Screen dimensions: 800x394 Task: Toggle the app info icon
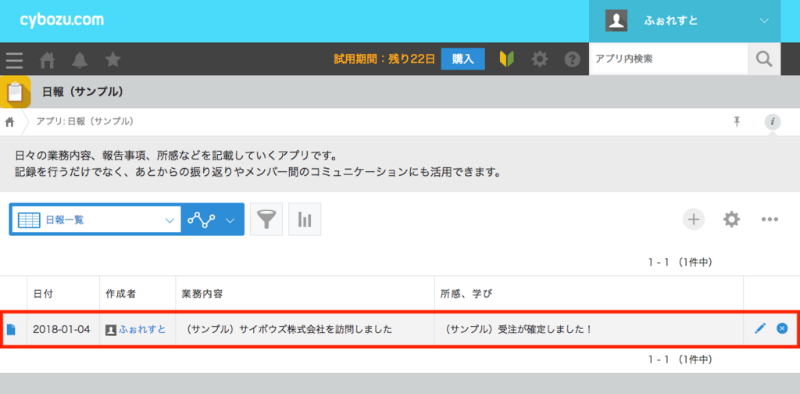click(773, 122)
